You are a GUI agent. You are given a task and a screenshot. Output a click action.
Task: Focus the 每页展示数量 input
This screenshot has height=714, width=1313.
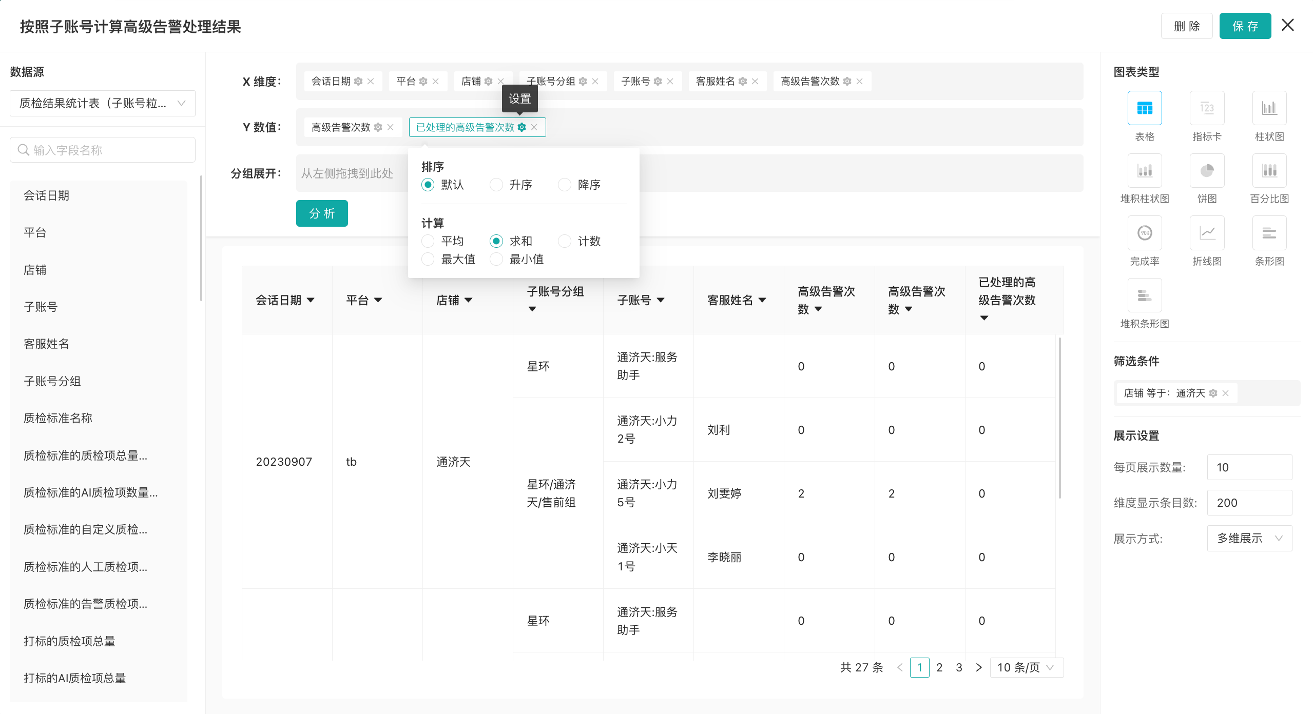1249,467
